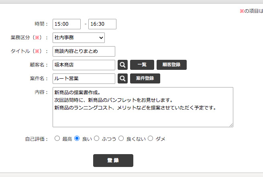Click the 業務区分 label

point(29,38)
